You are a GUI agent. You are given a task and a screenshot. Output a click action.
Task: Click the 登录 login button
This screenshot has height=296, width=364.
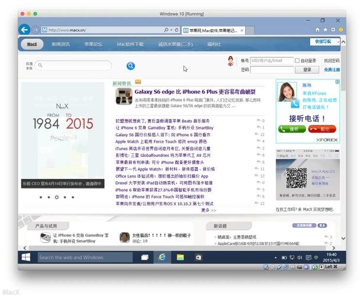307,70
